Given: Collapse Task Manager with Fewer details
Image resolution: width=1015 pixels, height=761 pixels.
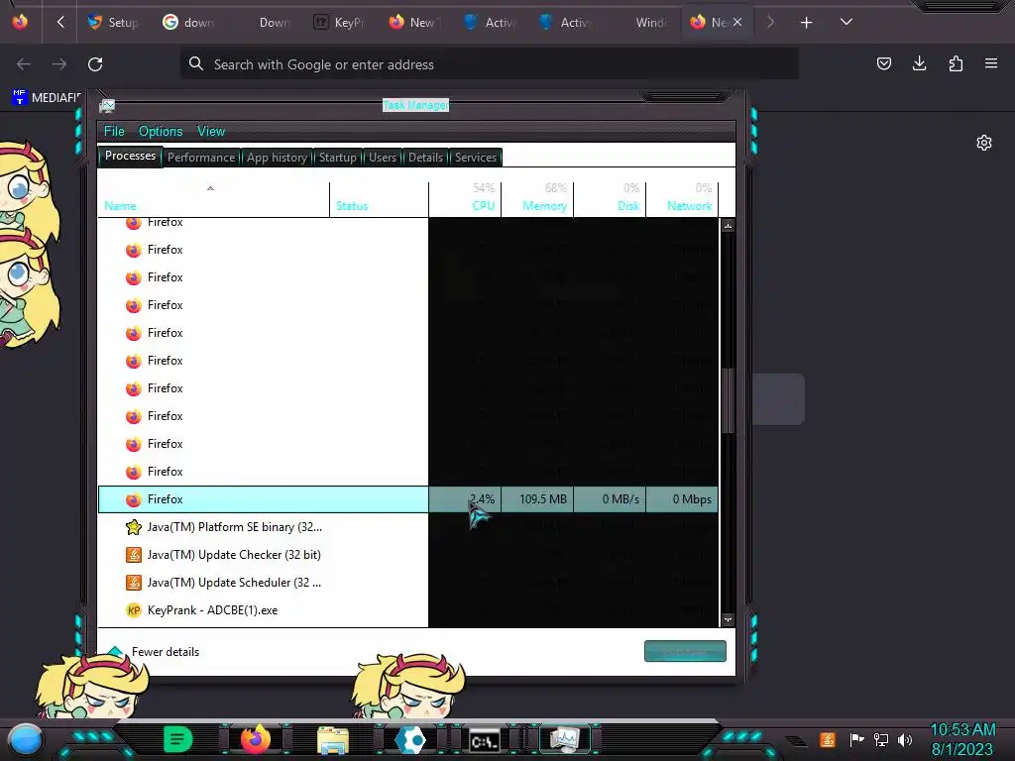Looking at the screenshot, I should (x=154, y=652).
